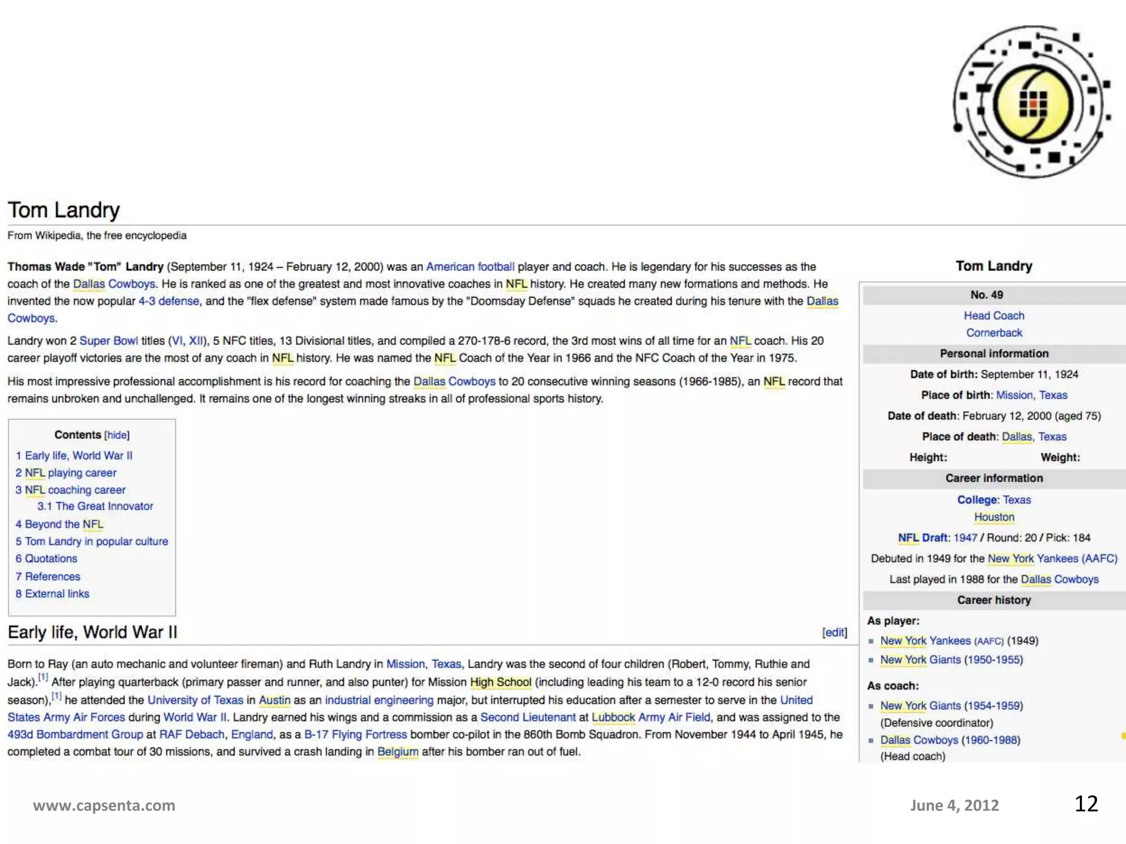
Task: Open Early life, World War II contents entry
Action: (78, 456)
